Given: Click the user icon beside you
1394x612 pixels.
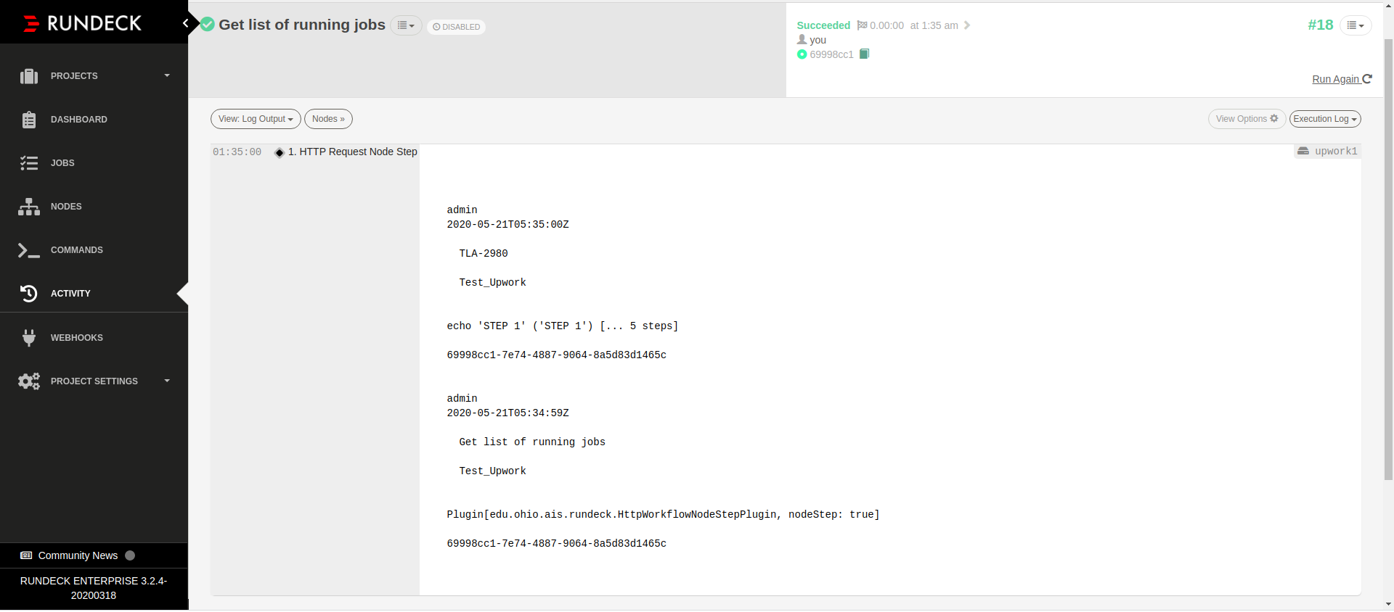Looking at the screenshot, I should tap(802, 39).
